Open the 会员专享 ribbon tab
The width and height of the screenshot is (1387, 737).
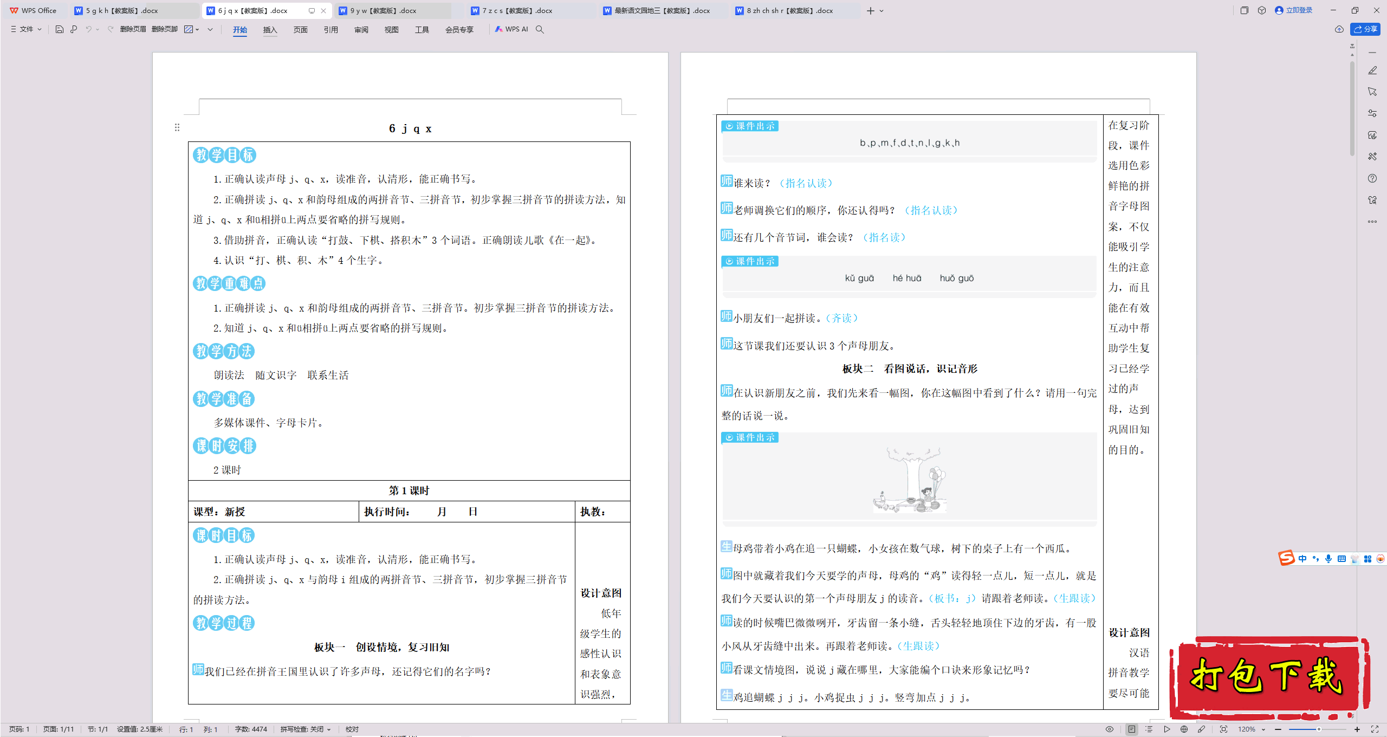click(459, 30)
